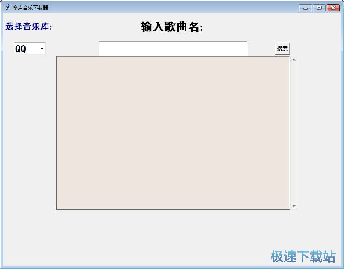Focus the song name input field
Image resolution: width=344 pixels, height=269 pixels.
pos(173,48)
